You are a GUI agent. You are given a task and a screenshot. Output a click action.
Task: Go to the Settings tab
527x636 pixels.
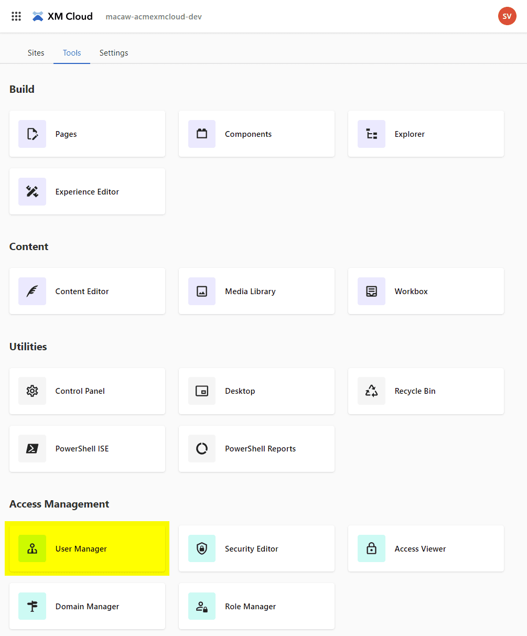pyautogui.click(x=114, y=53)
